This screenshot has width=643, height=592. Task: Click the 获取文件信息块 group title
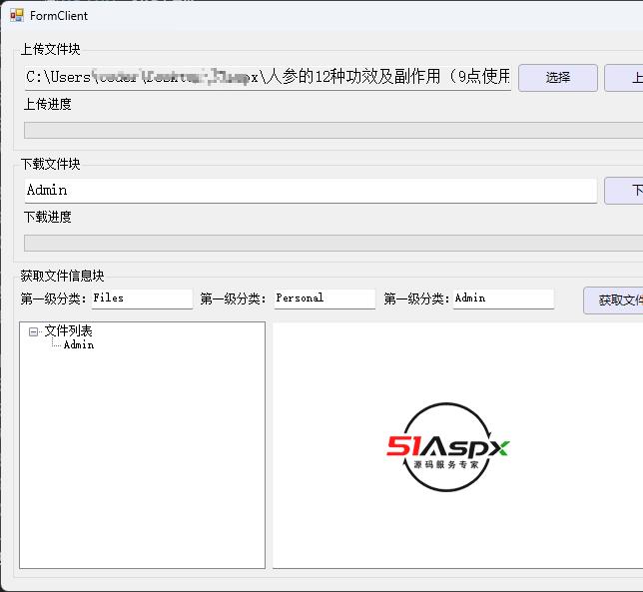(62, 276)
